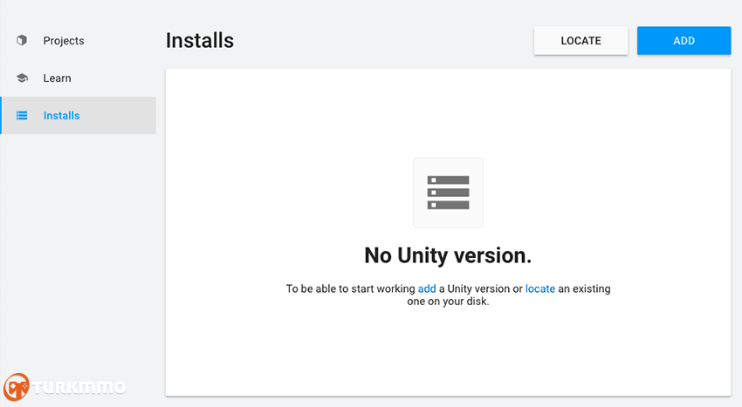Follow the inline 'add' link
742x407 pixels.
pyautogui.click(x=427, y=288)
